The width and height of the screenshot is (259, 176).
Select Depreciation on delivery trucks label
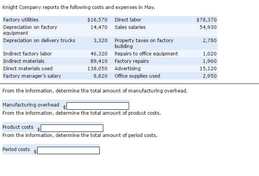pyautogui.click(x=39, y=41)
